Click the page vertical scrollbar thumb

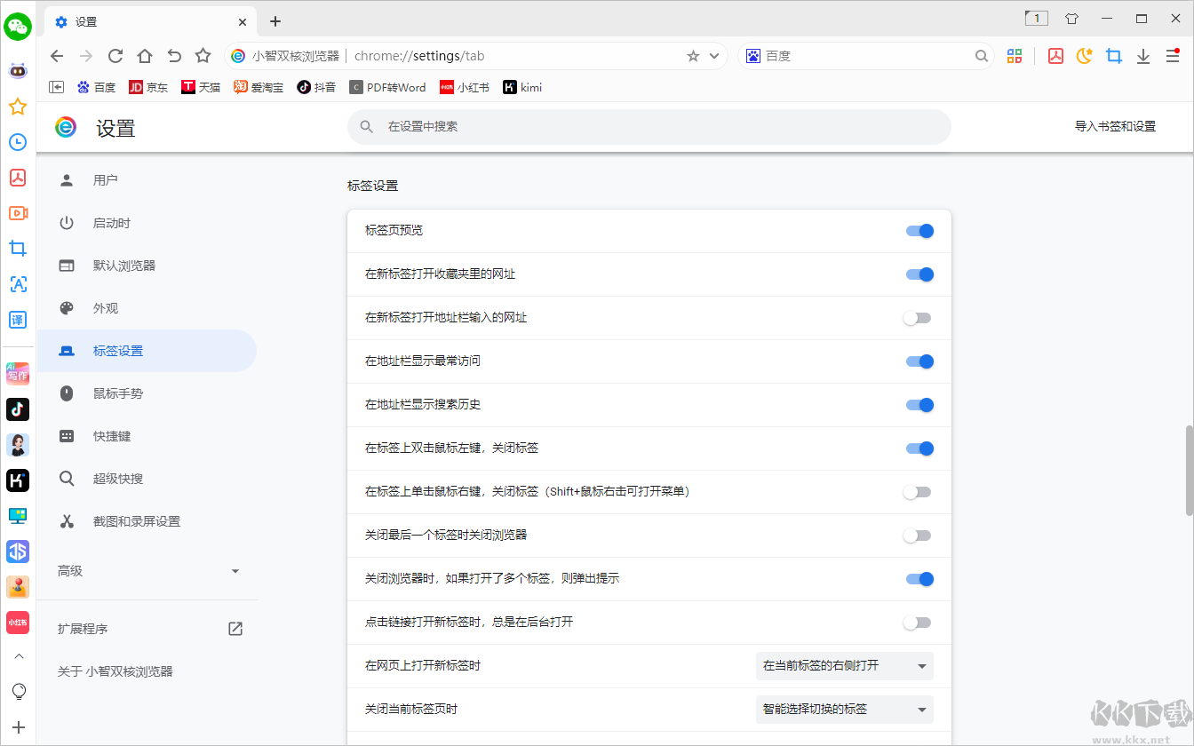[1190, 471]
